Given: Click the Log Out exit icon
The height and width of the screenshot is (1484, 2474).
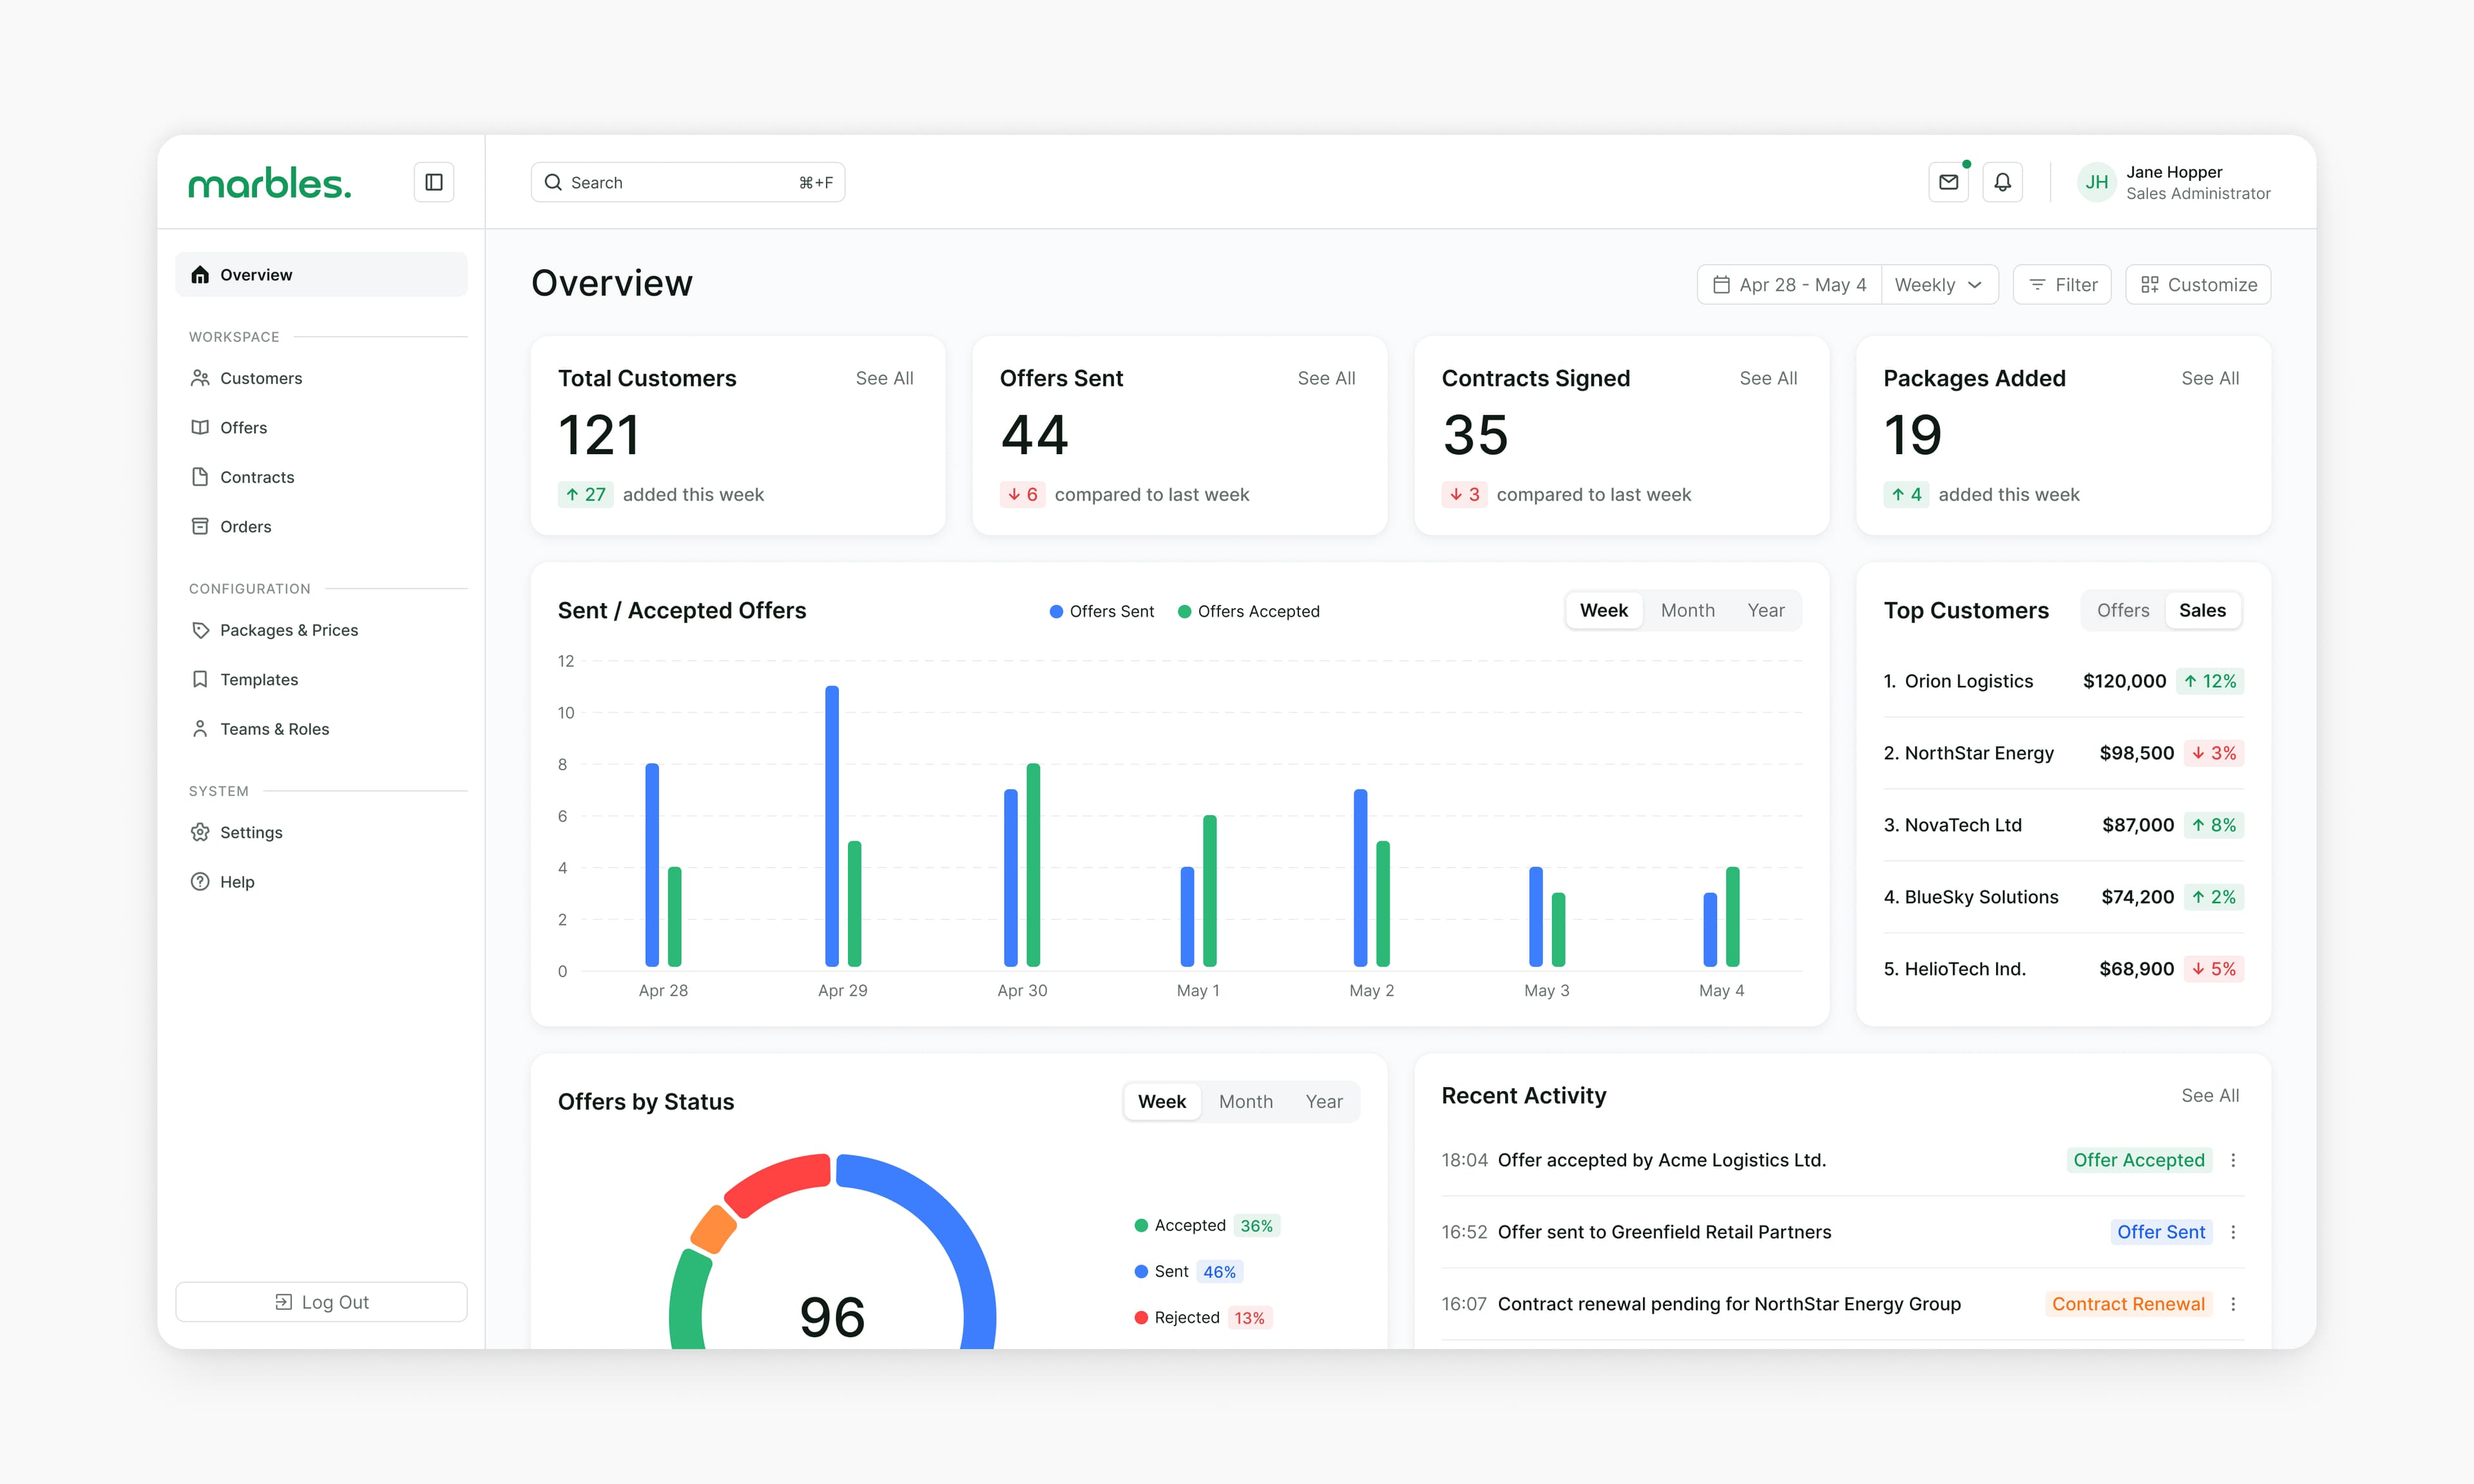Looking at the screenshot, I should click(283, 1302).
